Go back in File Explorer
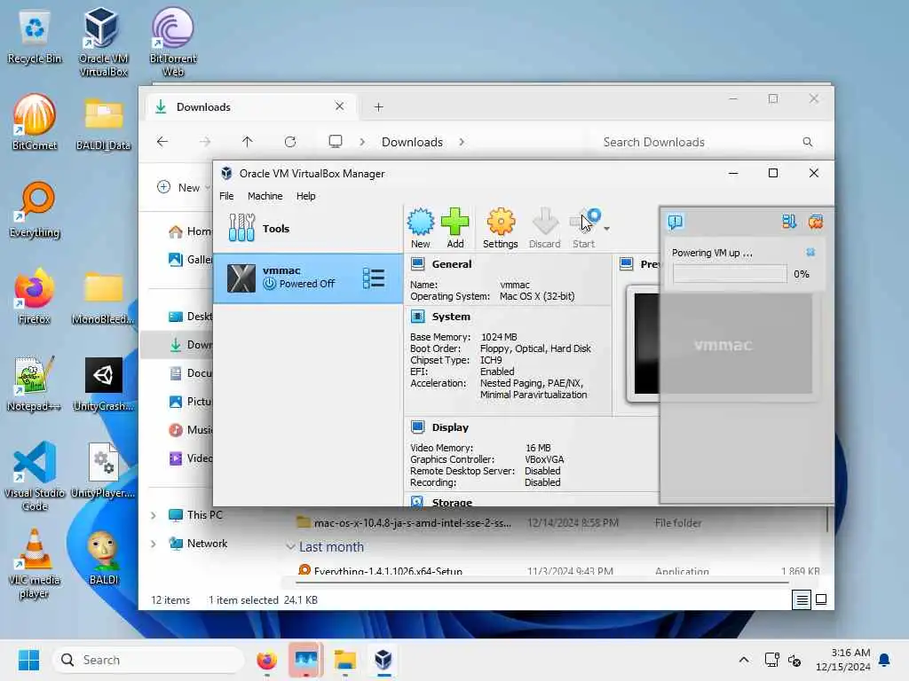 pos(162,141)
